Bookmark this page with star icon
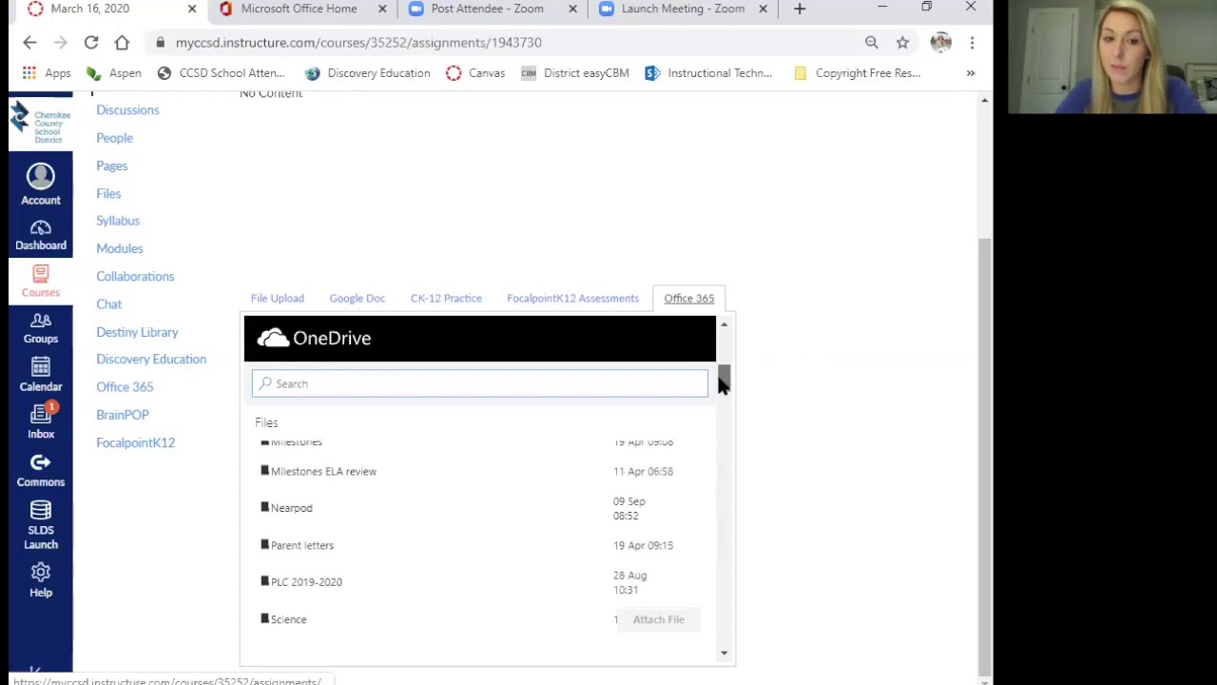This screenshot has width=1217, height=685. click(x=902, y=42)
